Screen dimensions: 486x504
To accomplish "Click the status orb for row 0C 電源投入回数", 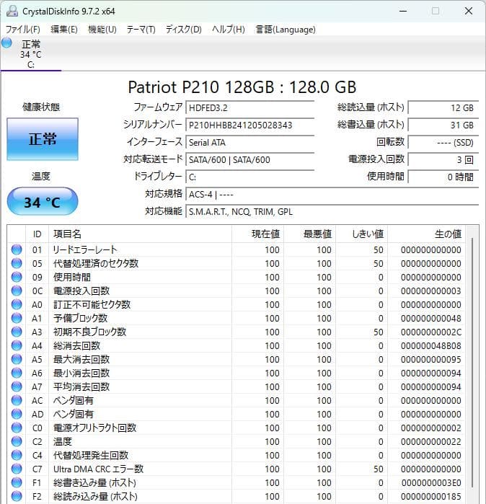I will [17, 291].
